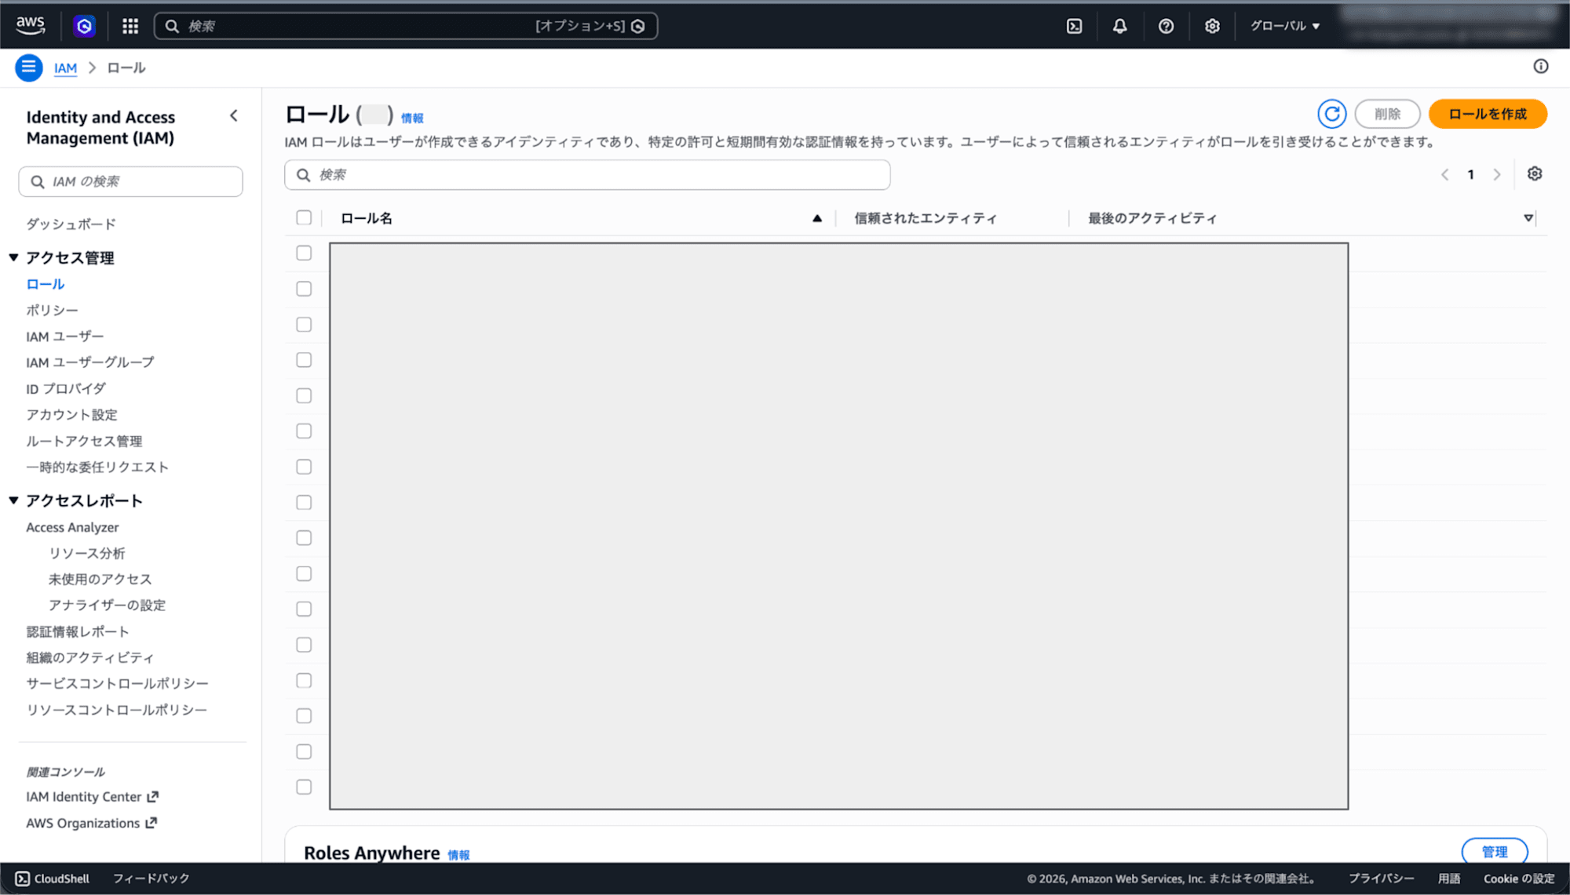The width and height of the screenshot is (1570, 895).
Task: Click the Amazon Q icon in the search box
Action: (x=638, y=26)
